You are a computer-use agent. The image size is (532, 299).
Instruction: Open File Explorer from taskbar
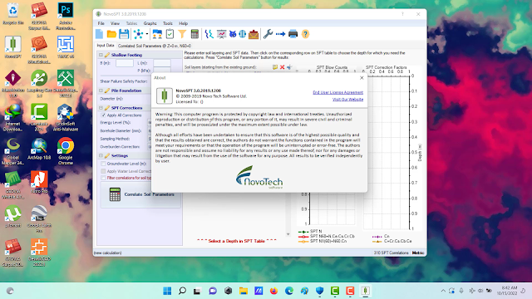[x=244, y=291]
